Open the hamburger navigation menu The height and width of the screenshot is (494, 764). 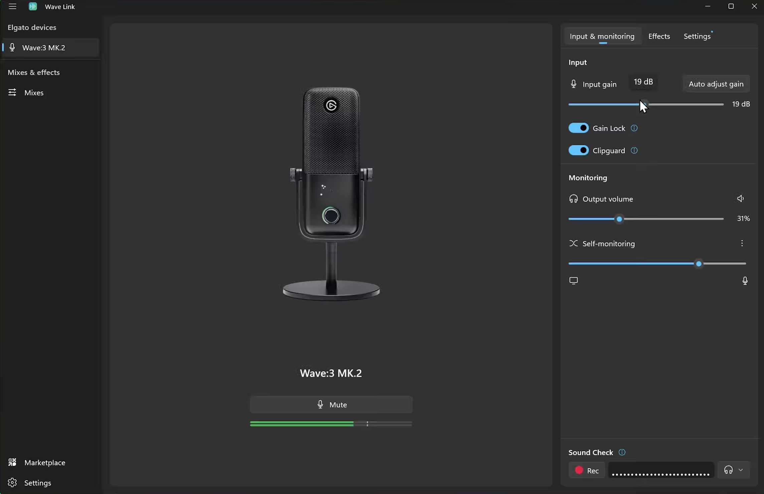click(x=12, y=6)
